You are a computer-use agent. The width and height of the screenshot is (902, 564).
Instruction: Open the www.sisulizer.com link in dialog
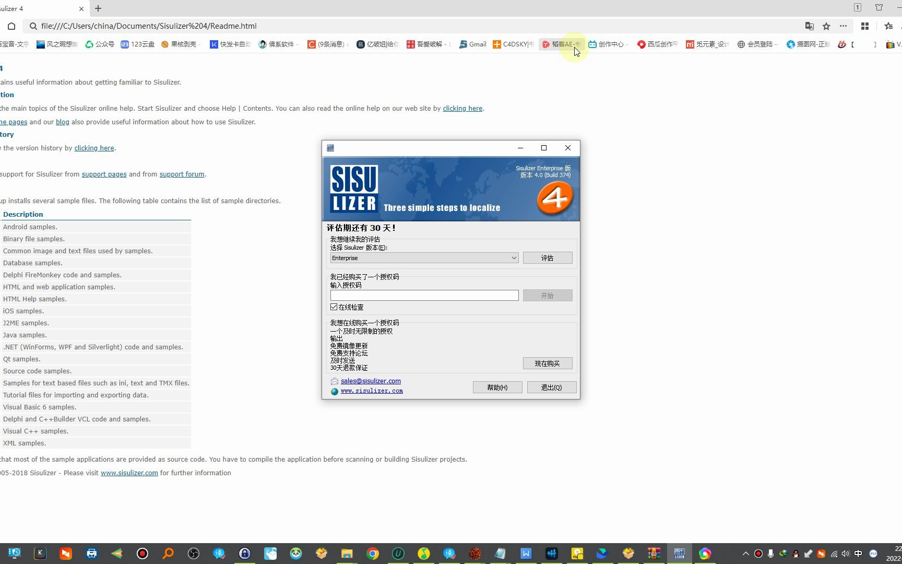tap(372, 391)
